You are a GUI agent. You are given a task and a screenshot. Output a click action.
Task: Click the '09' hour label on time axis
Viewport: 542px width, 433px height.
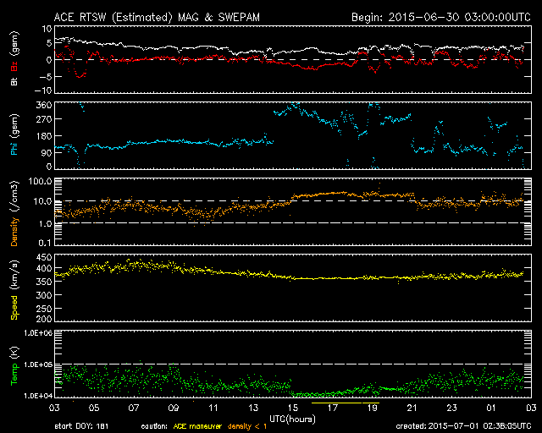tap(174, 408)
